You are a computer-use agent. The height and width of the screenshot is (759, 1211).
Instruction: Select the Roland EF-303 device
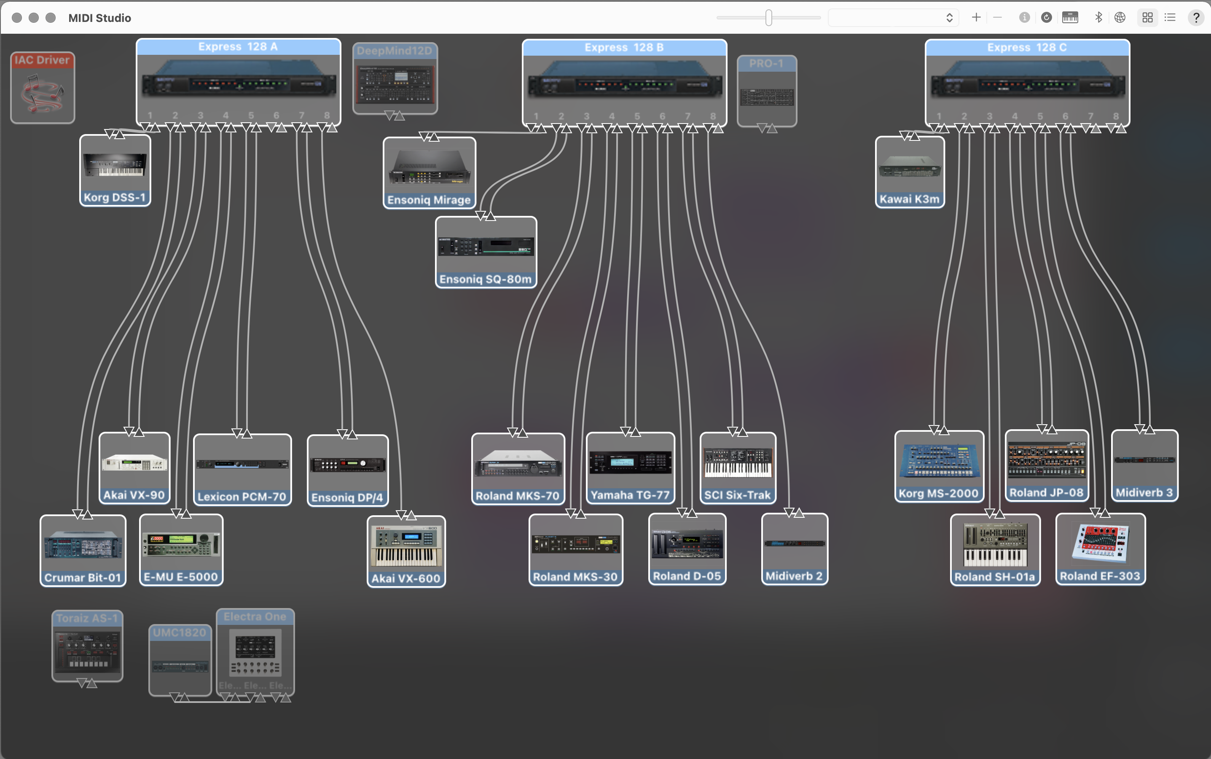click(1100, 549)
